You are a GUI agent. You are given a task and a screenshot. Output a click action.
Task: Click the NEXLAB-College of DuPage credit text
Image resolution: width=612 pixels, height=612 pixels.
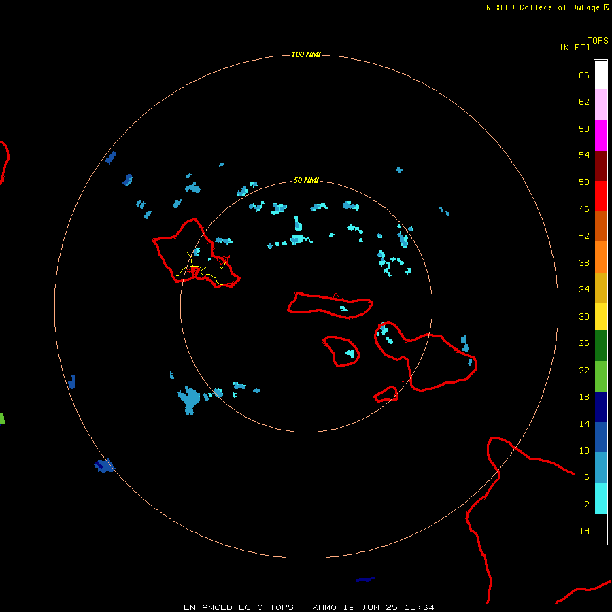point(544,7)
